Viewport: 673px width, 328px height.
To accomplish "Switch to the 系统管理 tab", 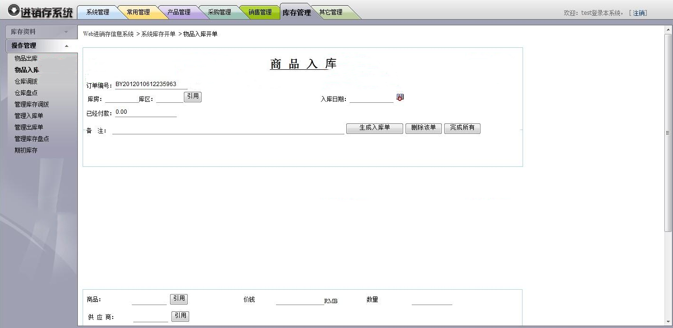I will point(97,12).
